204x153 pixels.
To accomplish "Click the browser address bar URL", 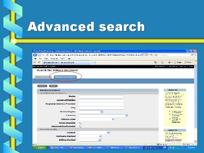I will (x=95, y=55).
